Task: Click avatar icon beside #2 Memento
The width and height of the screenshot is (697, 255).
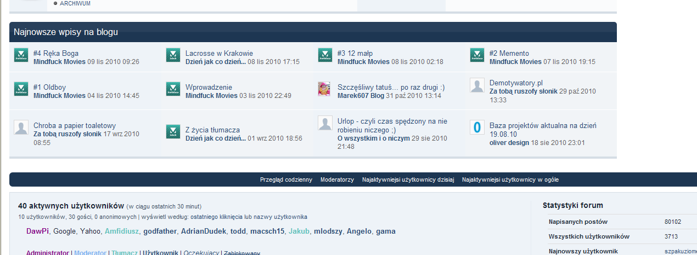Action: click(x=477, y=55)
